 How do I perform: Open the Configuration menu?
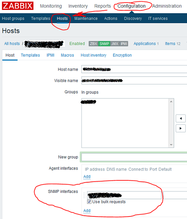(132, 6)
